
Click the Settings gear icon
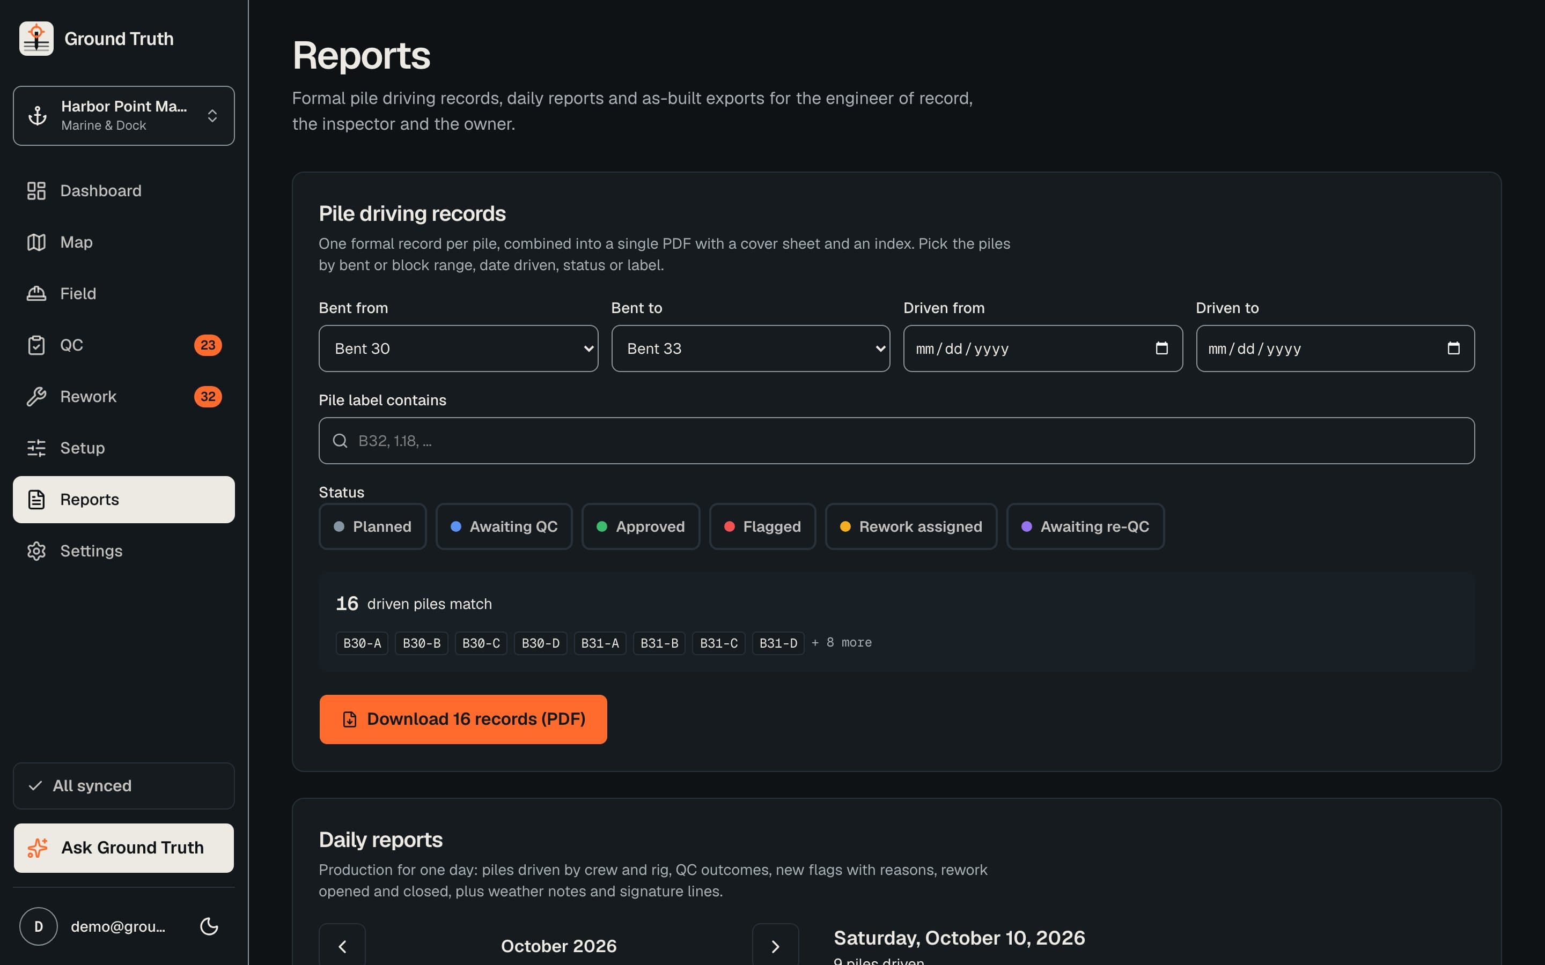pos(36,551)
